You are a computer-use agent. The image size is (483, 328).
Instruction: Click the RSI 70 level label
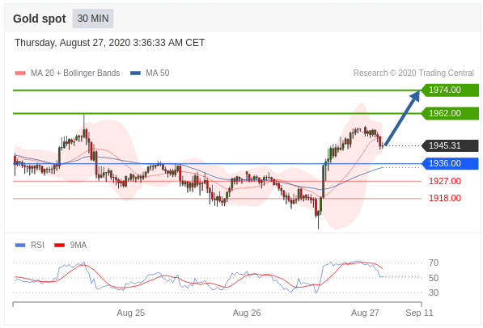(x=434, y=263)
